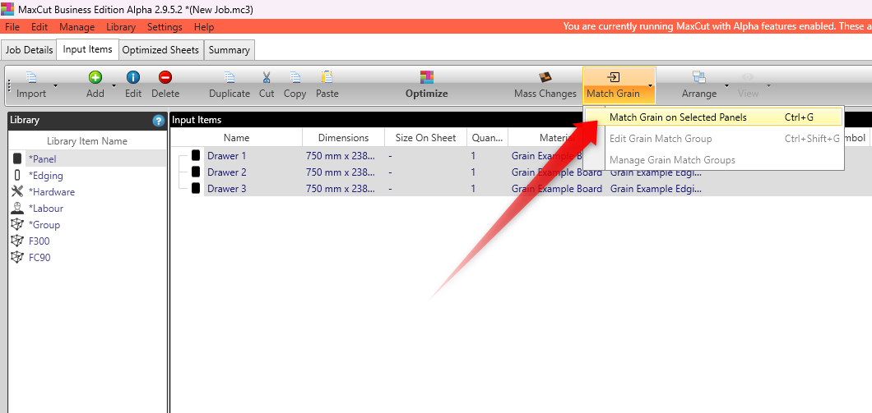Viewport: 872px width, 413px height.
Task: Click the MaxCut application logo icon
Action: click(x=7, y=9)
